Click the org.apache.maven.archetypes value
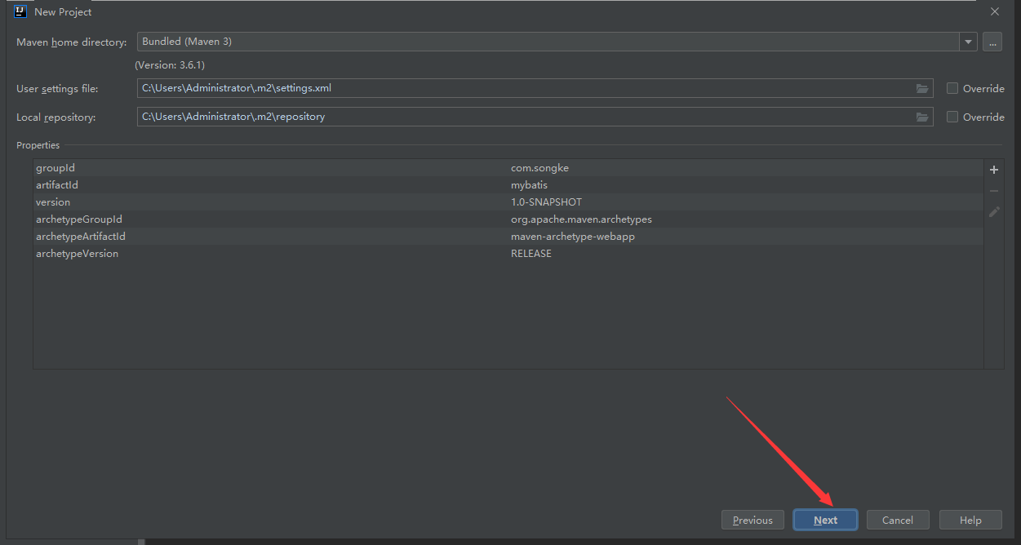The height and width of the screenshot is (545, 1021). [581, 219]
